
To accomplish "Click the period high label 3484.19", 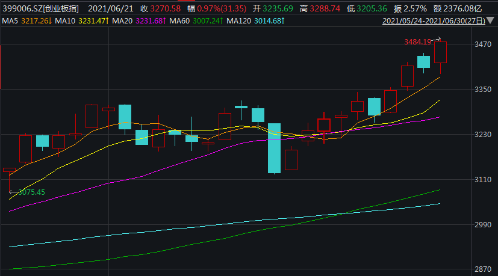I will (417, 42).
